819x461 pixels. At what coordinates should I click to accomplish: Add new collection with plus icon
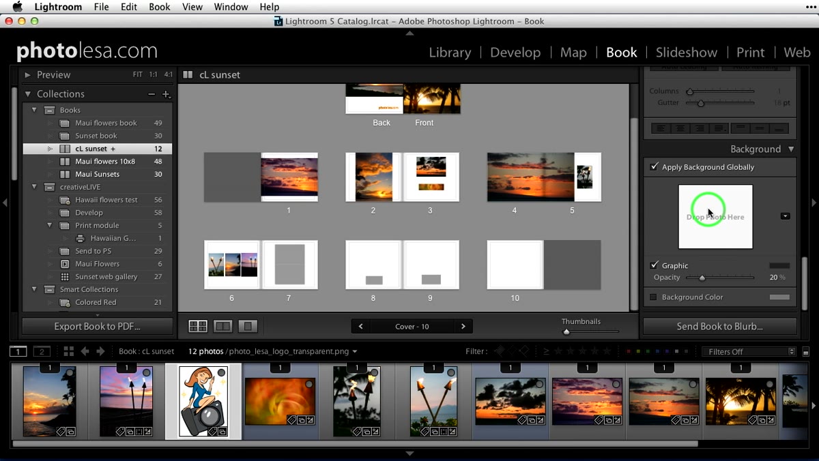(166, 94)
